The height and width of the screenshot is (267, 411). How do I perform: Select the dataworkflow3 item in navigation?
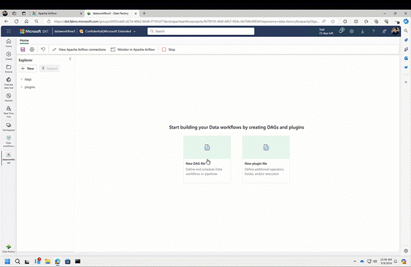[x=9, y=158]
